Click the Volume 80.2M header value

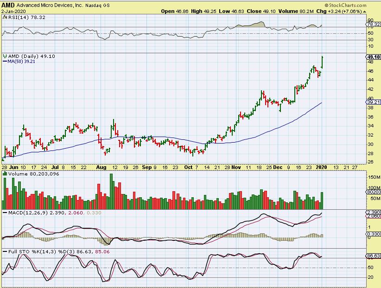pyautogui.click(x=296, y=11)
